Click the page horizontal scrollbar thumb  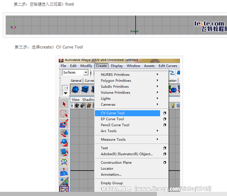click(x=78, y=194)
